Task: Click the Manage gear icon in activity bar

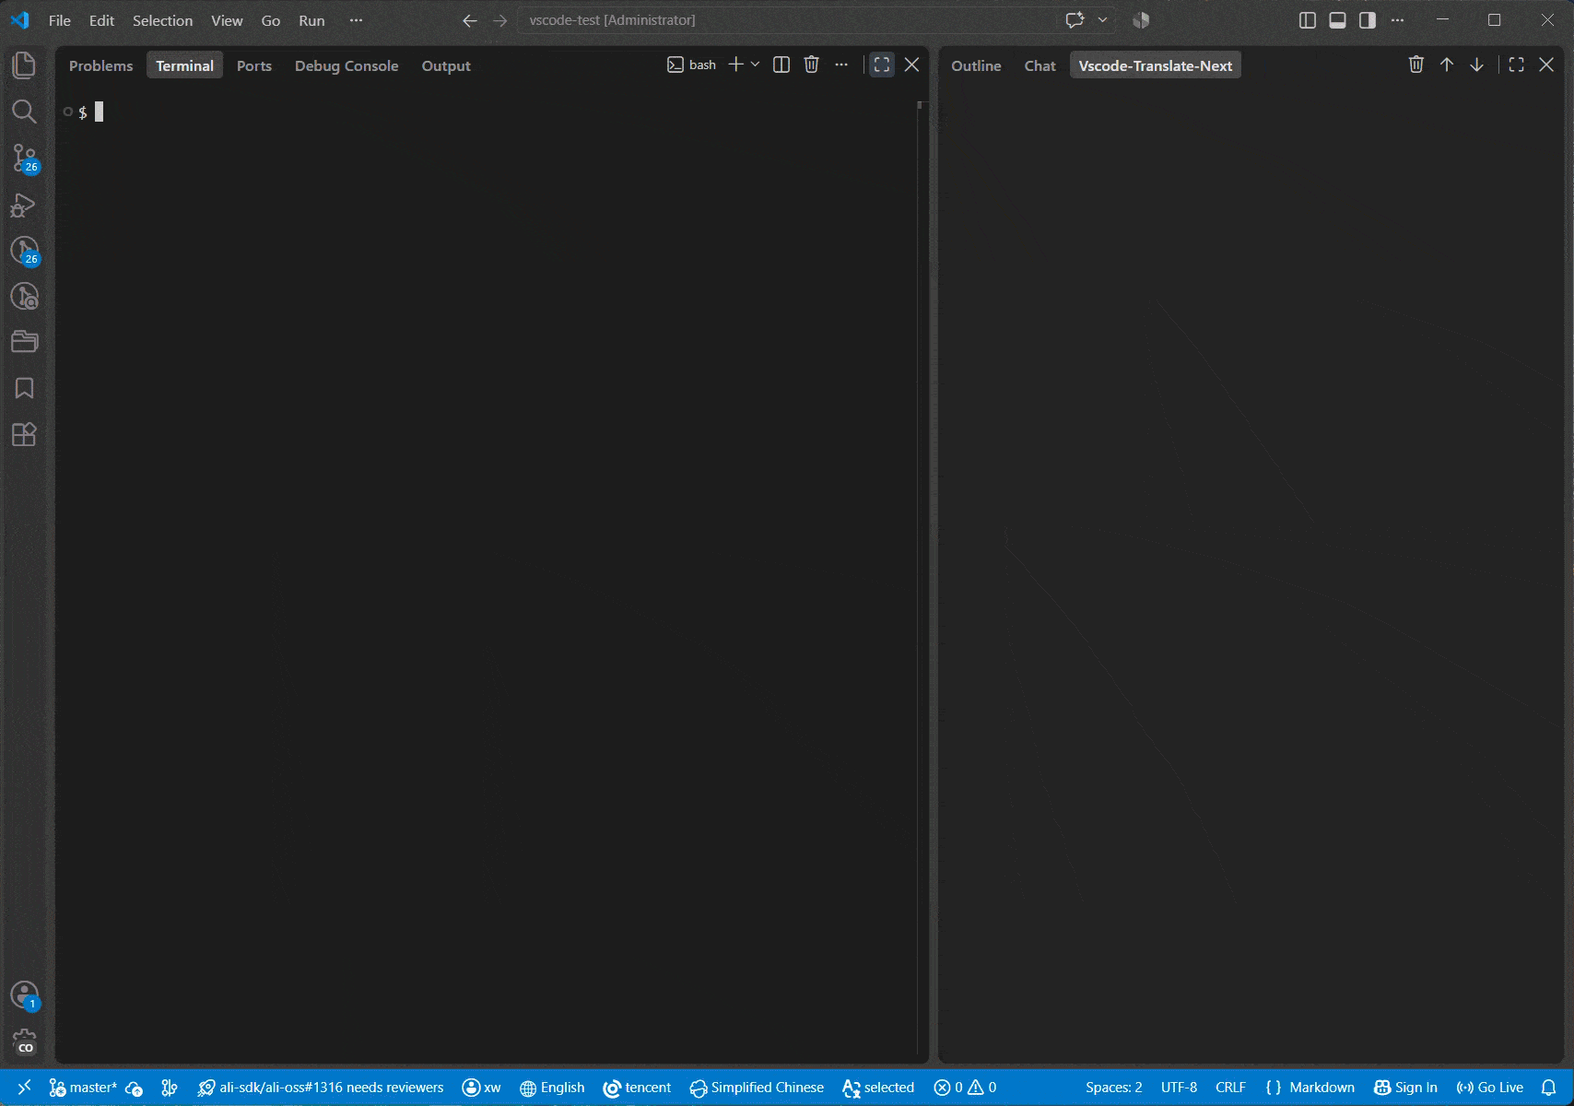Action: [x=24, y=1041]
